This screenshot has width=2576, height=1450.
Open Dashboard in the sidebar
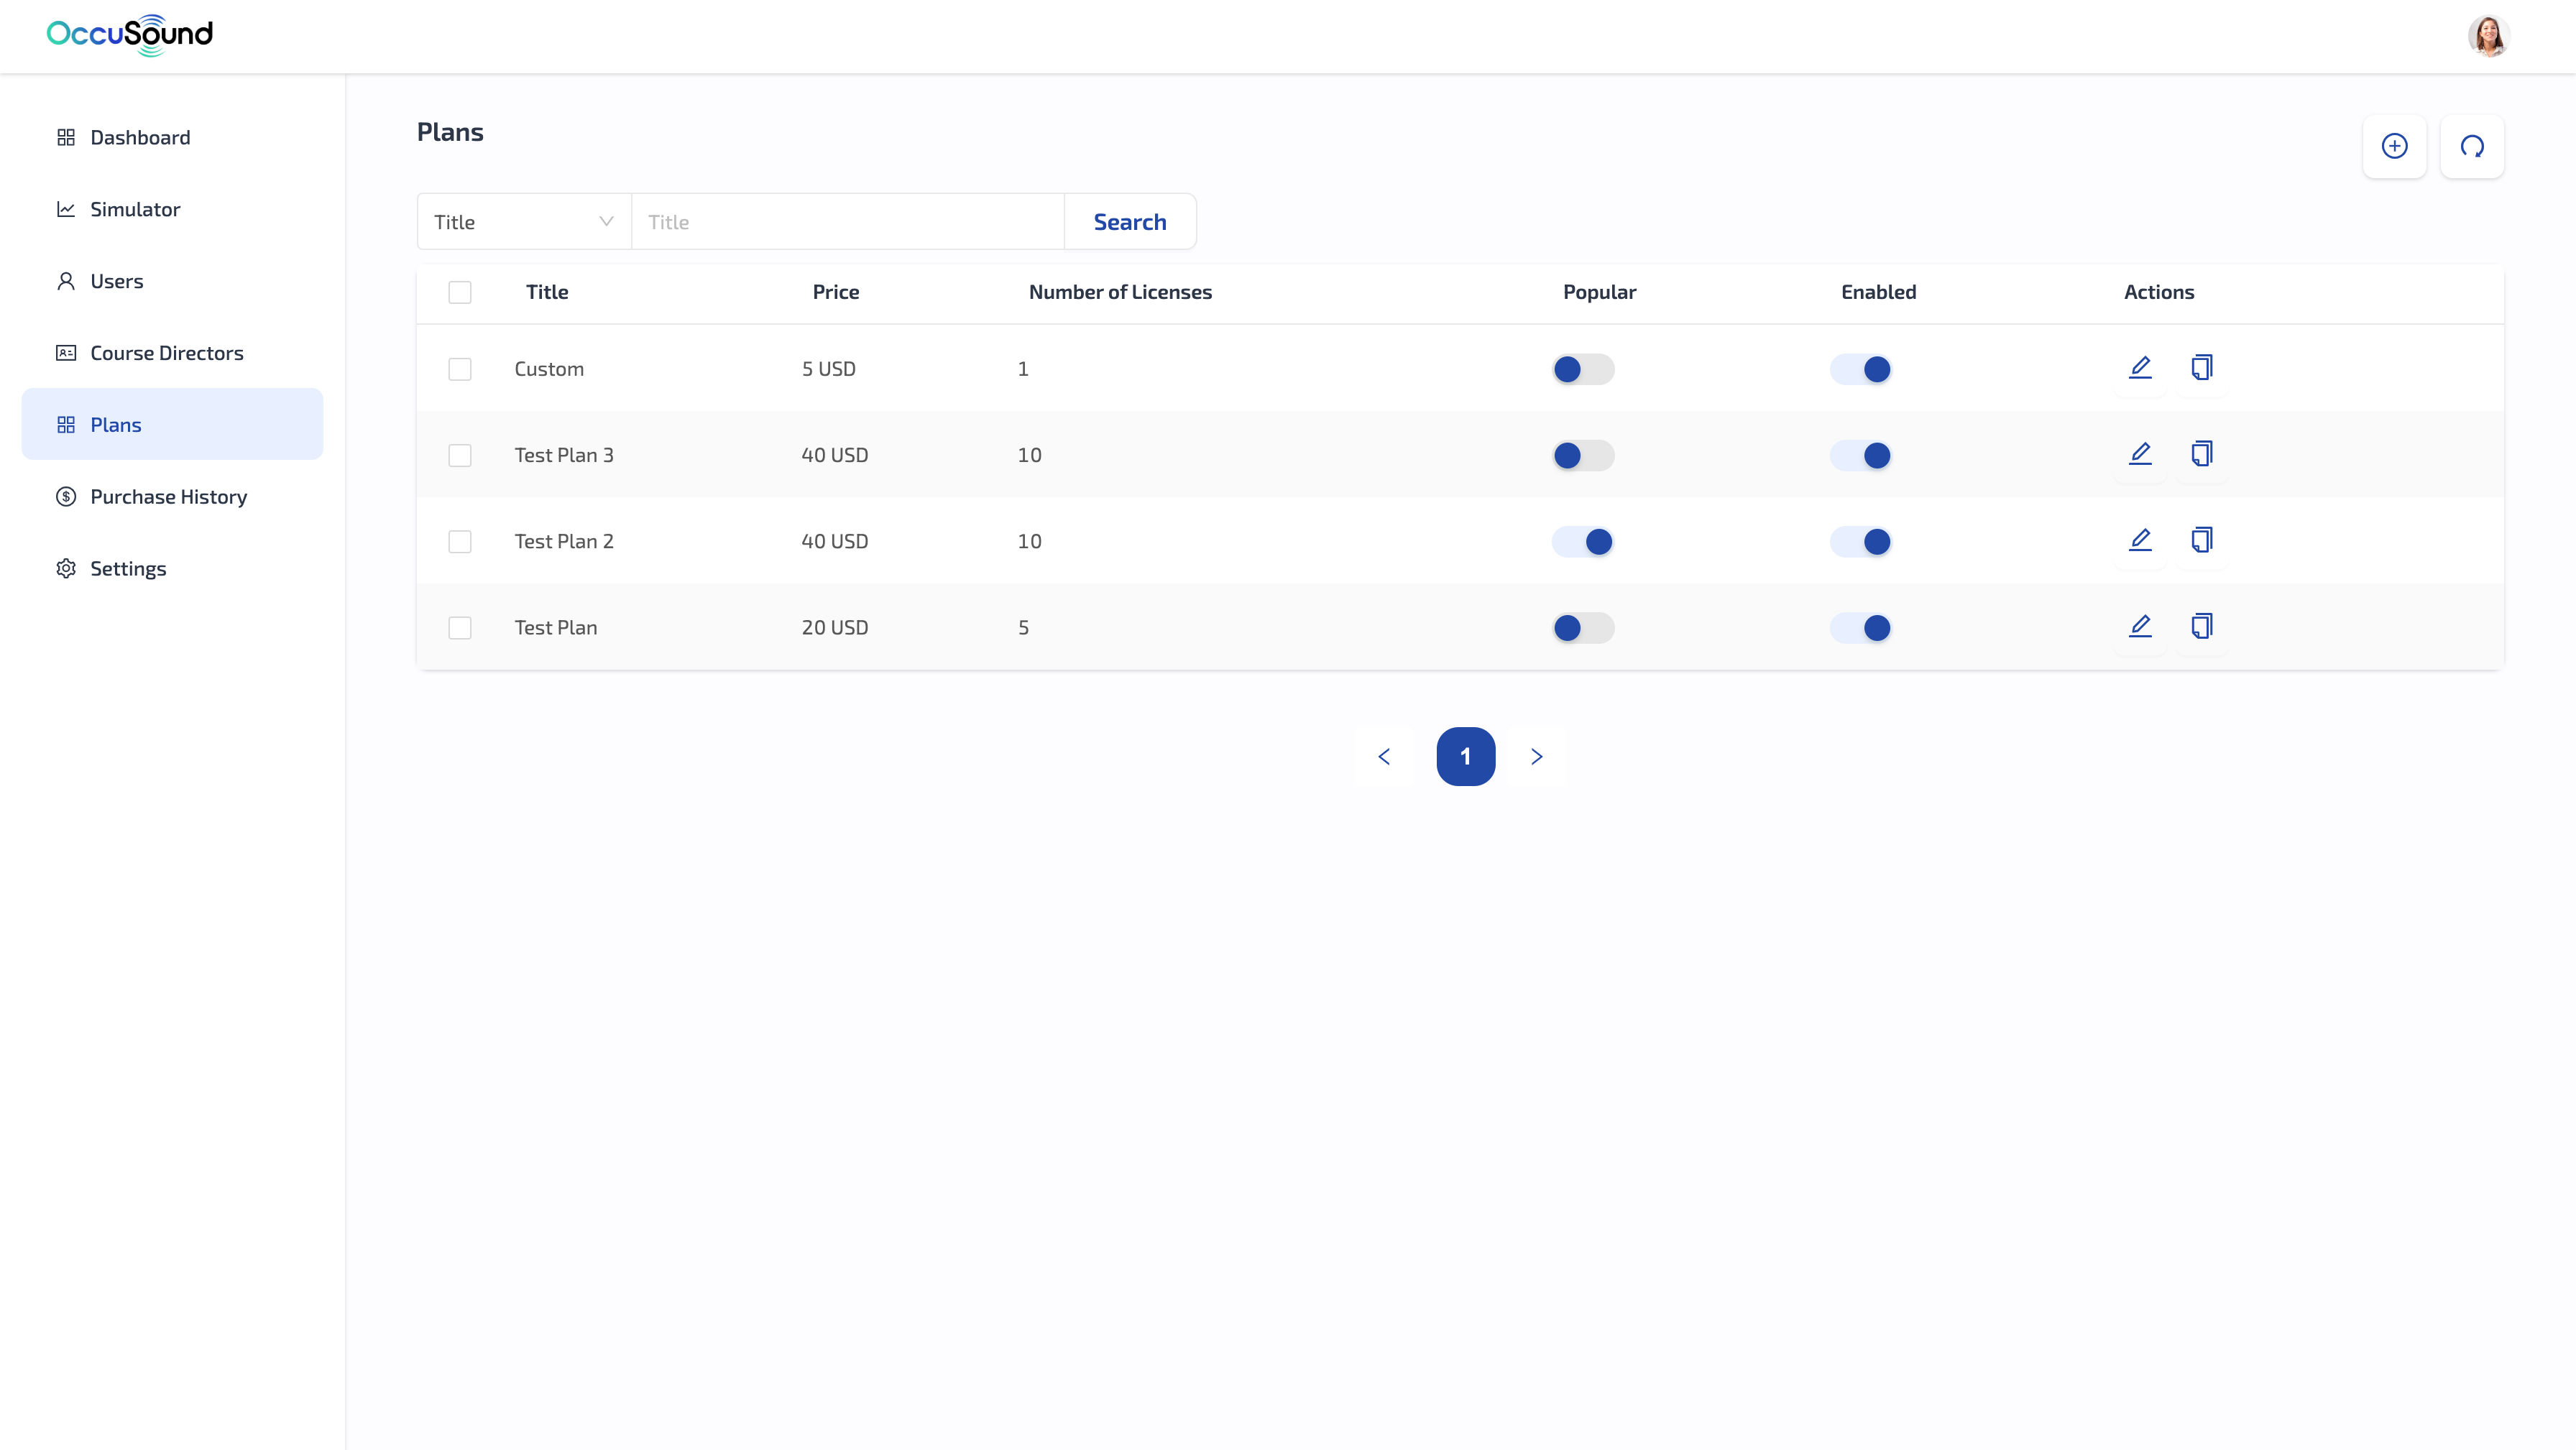point(172,137)
